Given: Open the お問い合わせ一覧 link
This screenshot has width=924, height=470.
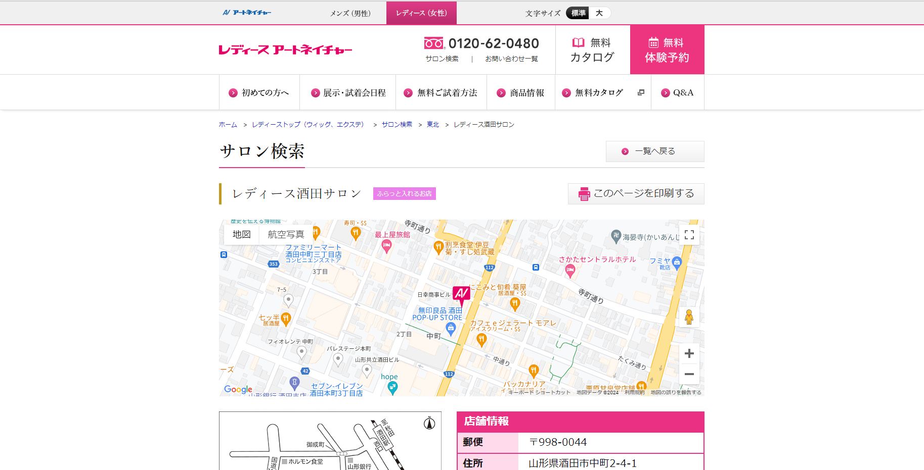Looking at the screenshot, I should (511, 59).
